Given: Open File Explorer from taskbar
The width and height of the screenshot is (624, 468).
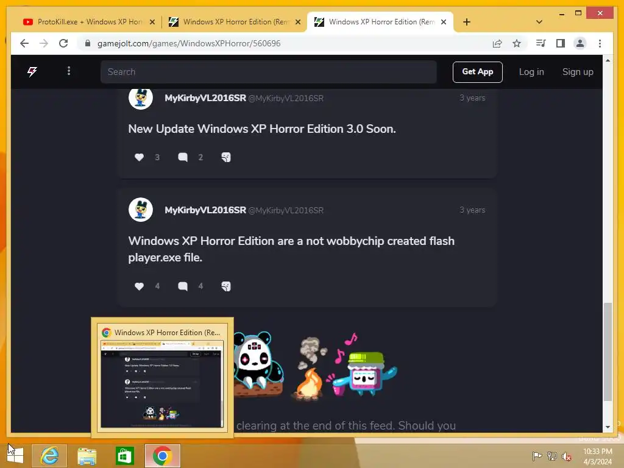Looking at the screenshot, I should coord(87,456).
